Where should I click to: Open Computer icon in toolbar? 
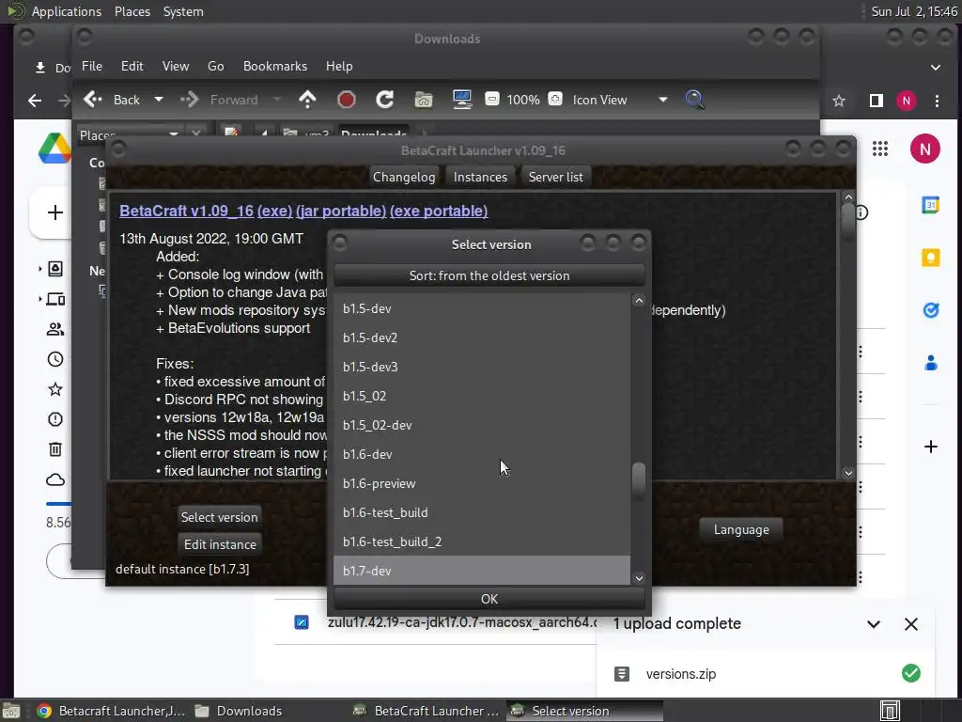(462, 100)
